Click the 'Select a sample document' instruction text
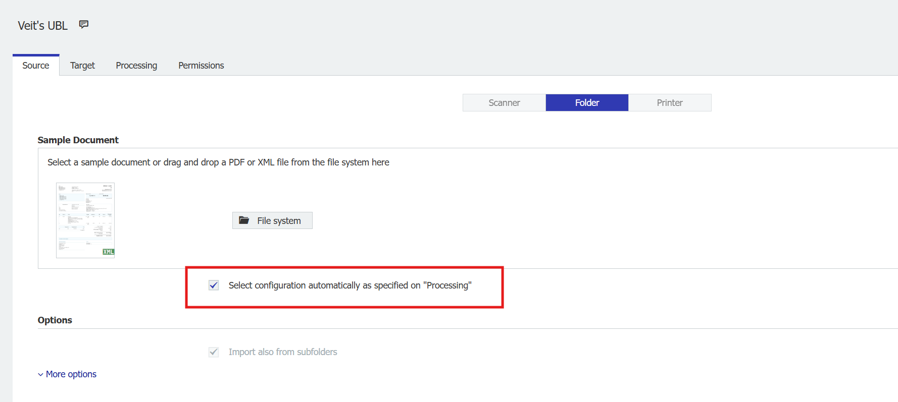The width and height of the screenshot is (898, 402). [x=218, y=162]
